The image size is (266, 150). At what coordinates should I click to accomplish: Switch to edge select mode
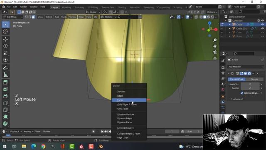[x=30, y=17]
